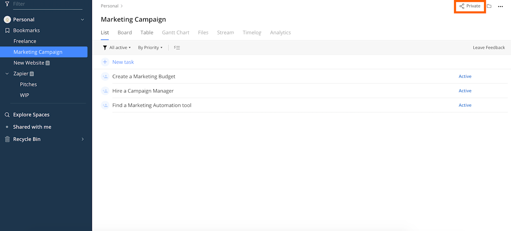Click the Personal space name
The height and width of the screenshot is (231, 511).
point(24,20)
